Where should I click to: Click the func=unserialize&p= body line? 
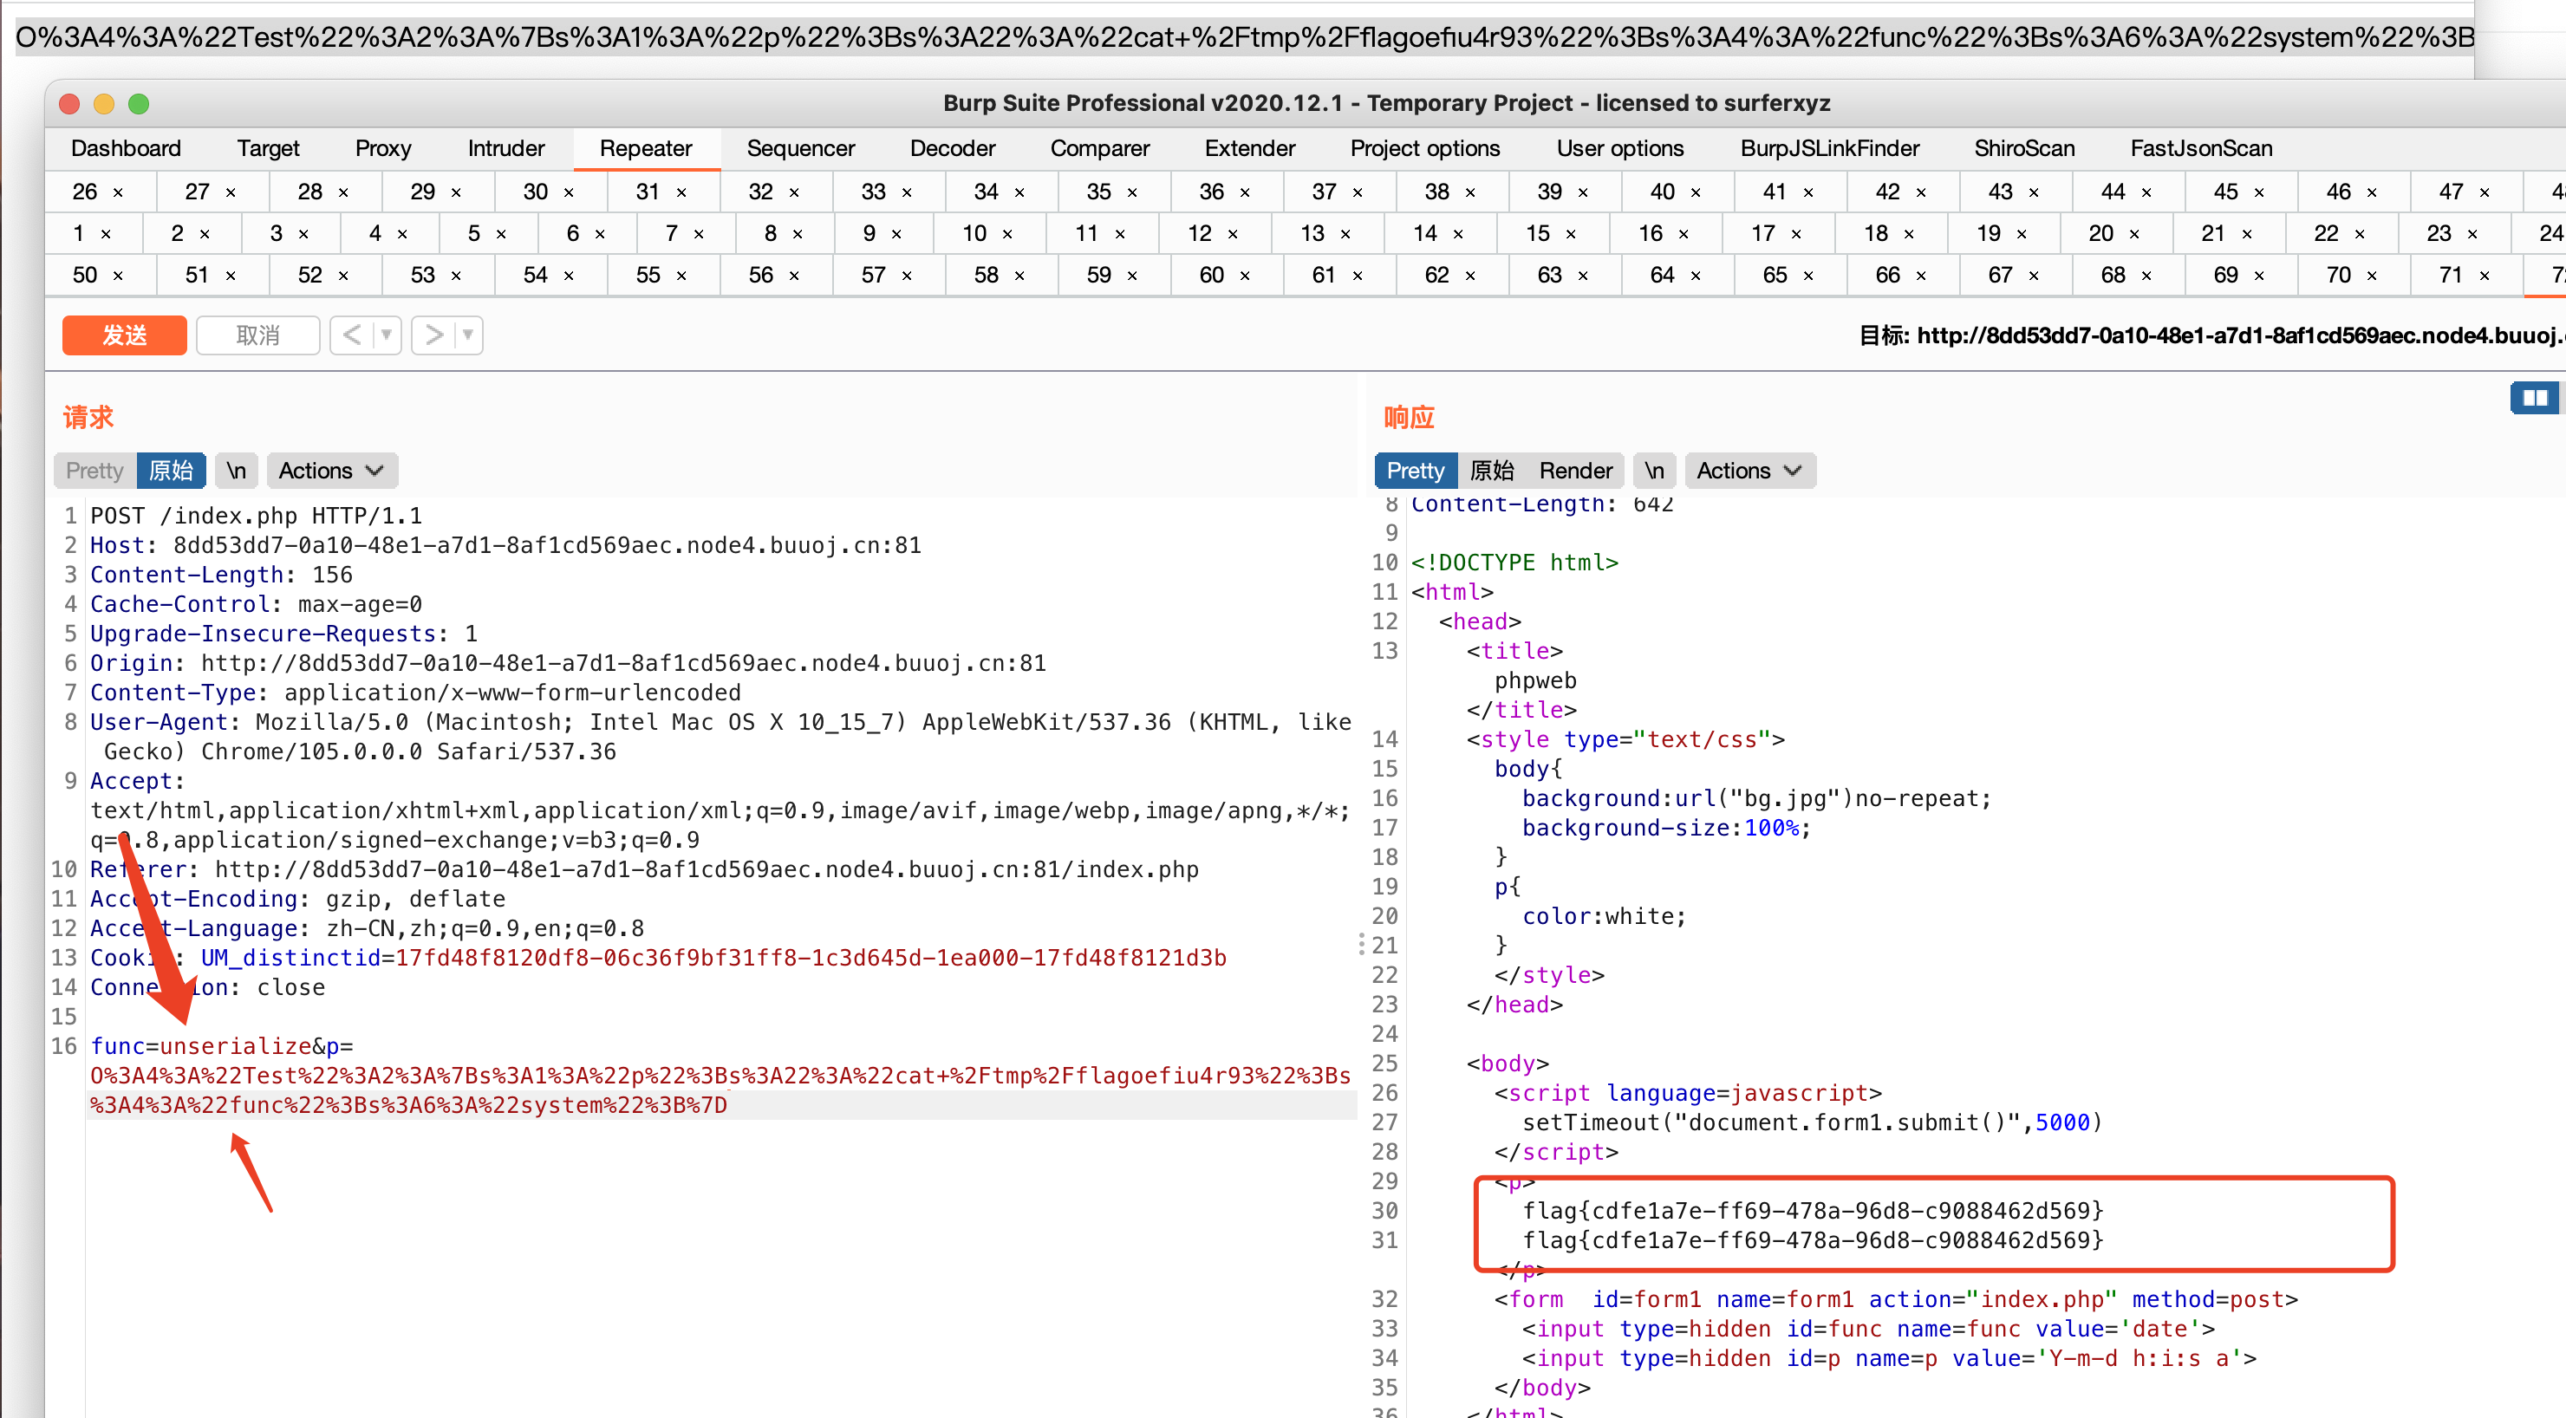pos(221,1046)
